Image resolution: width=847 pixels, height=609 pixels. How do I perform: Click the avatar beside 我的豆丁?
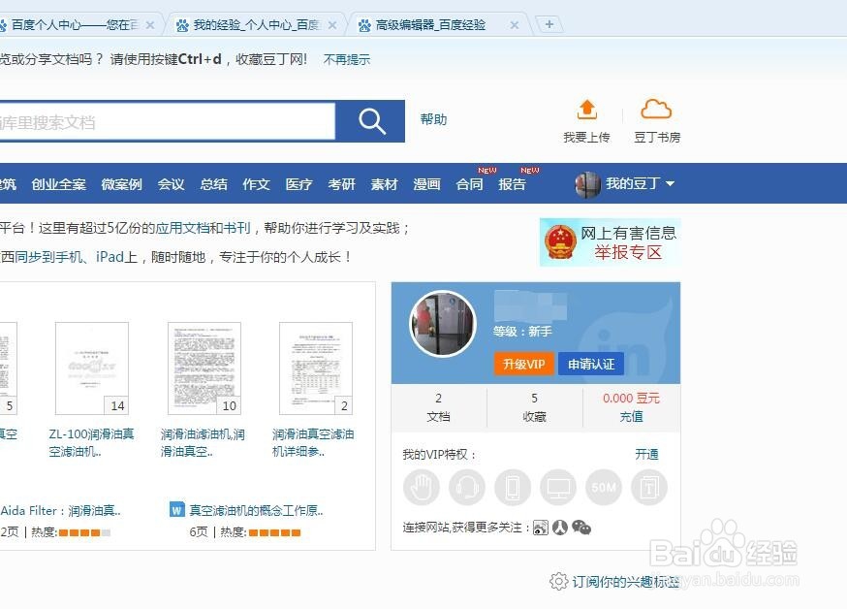coord(587,184)
